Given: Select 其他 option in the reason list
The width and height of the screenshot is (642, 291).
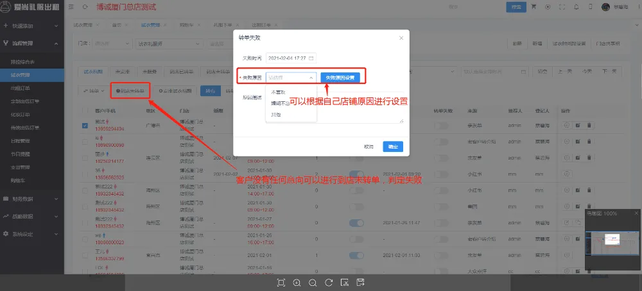Looking at the screenshot, I should pyautogui.click(x=275, y=115).
